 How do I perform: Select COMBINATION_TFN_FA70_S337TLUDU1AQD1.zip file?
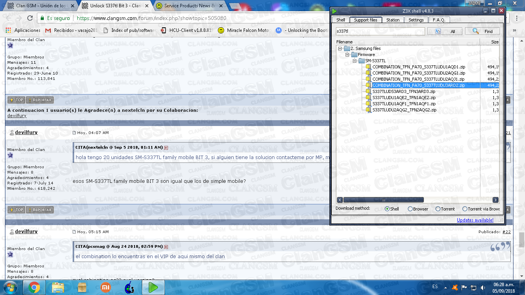pos(419,67)
